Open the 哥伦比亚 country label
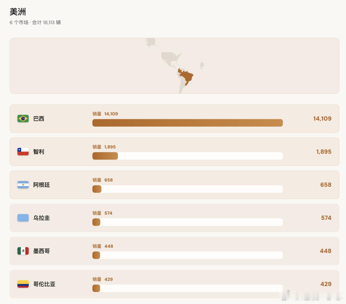The image size is (346, 304). pos(44,284)
